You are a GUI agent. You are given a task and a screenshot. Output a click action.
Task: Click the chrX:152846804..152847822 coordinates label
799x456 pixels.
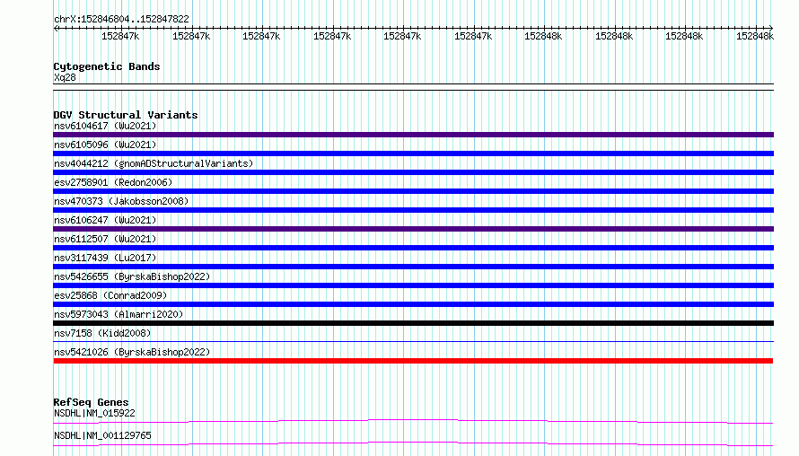pos(121,19)
